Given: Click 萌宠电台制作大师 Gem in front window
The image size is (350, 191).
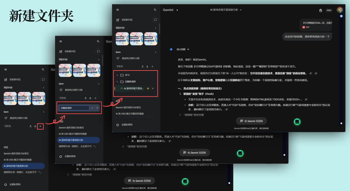Looking at the screenshot, I should [x=131, y=58].
